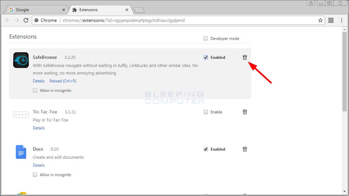The height and width of the screenshot is (196, 349).
Task: Click the Tic-Tac-Toe extension icon
Action: pos(21,115)
